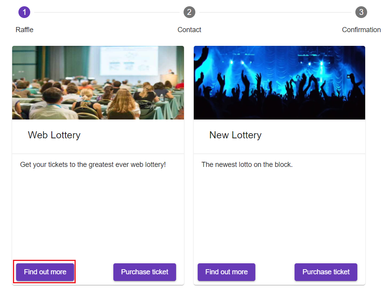Click the step 3 circle icon
The height and width of the screenshot is (288, 384).
coord(361,12)
